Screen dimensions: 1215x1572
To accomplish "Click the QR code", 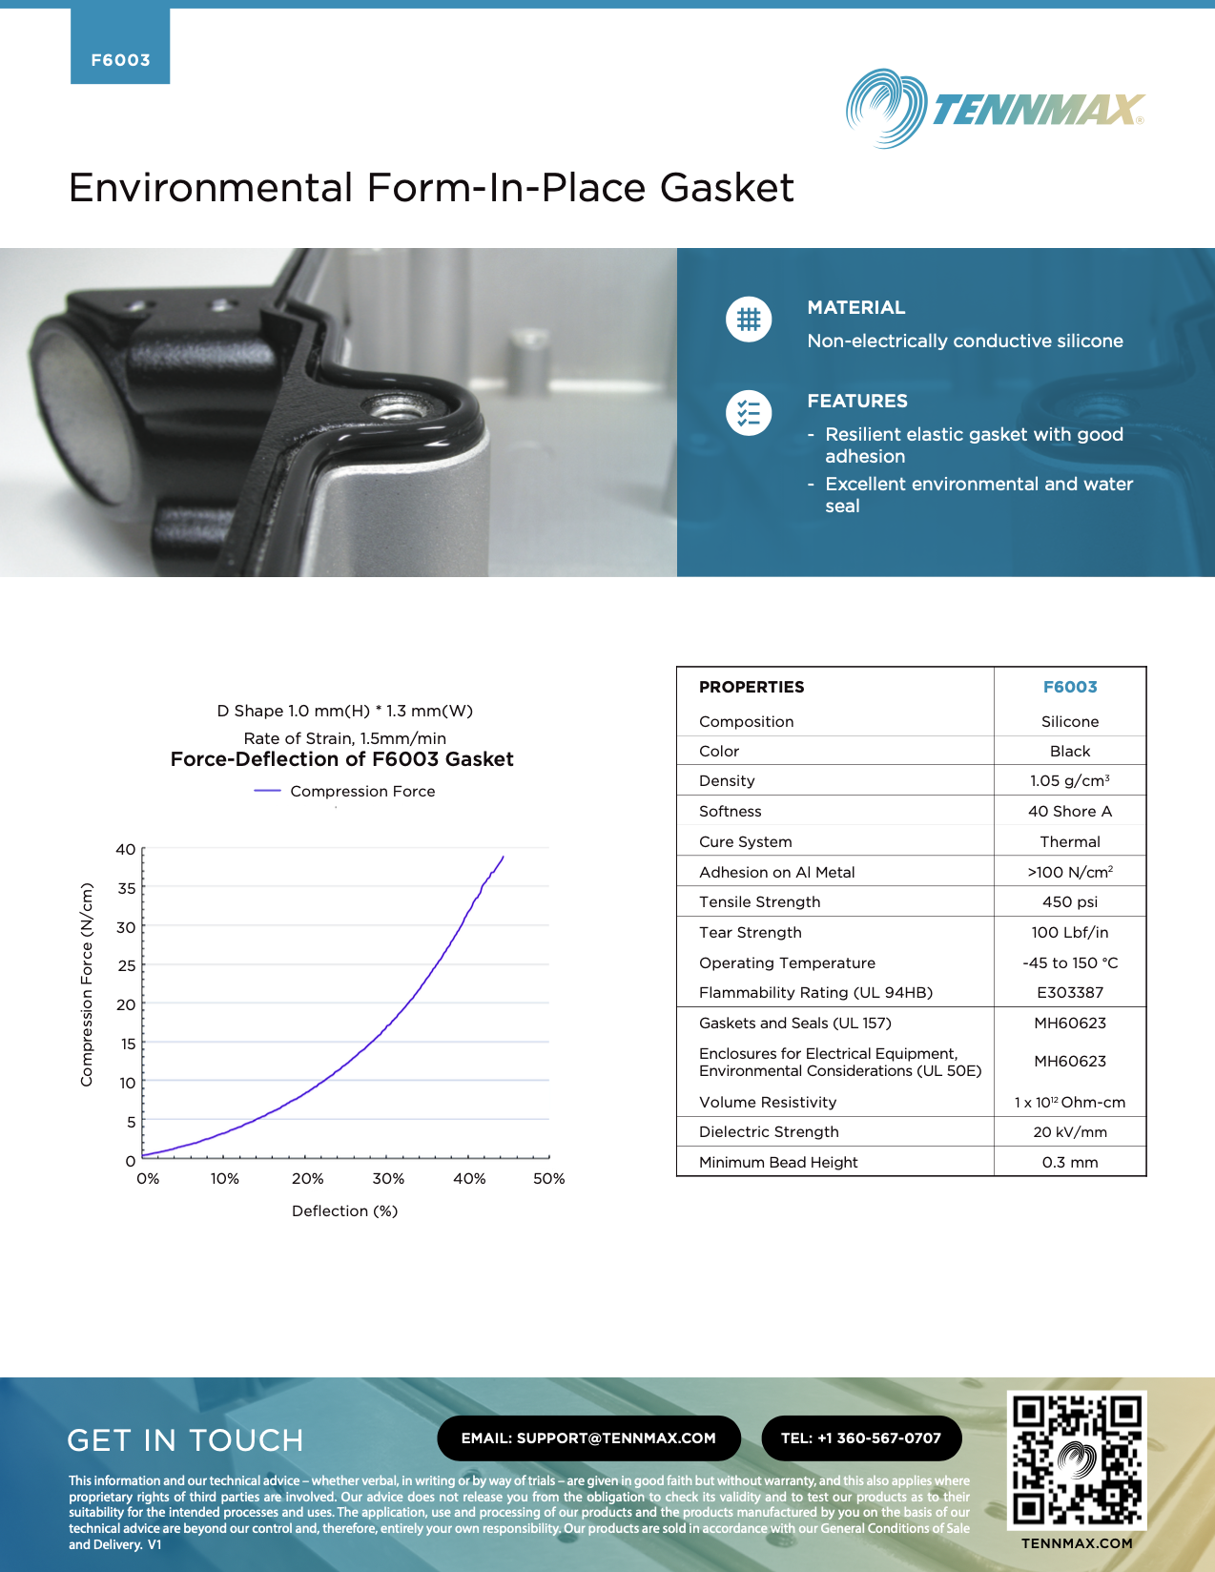I will point(1077,1460).
